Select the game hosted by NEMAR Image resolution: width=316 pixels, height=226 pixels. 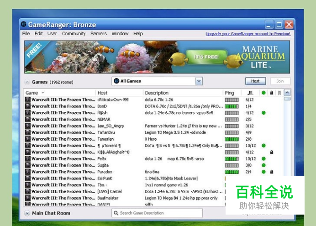(154, 119)
